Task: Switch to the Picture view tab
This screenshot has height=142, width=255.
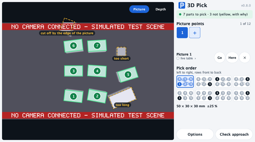Action: click(x=139, y=9)
